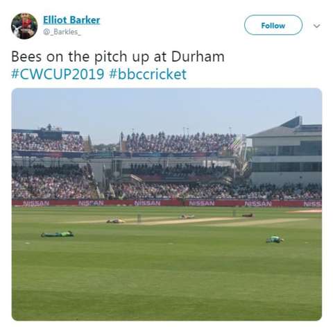Click the green-shirted player lying on left
This screenshot has height=327, width=333.
tap(58, 234)
